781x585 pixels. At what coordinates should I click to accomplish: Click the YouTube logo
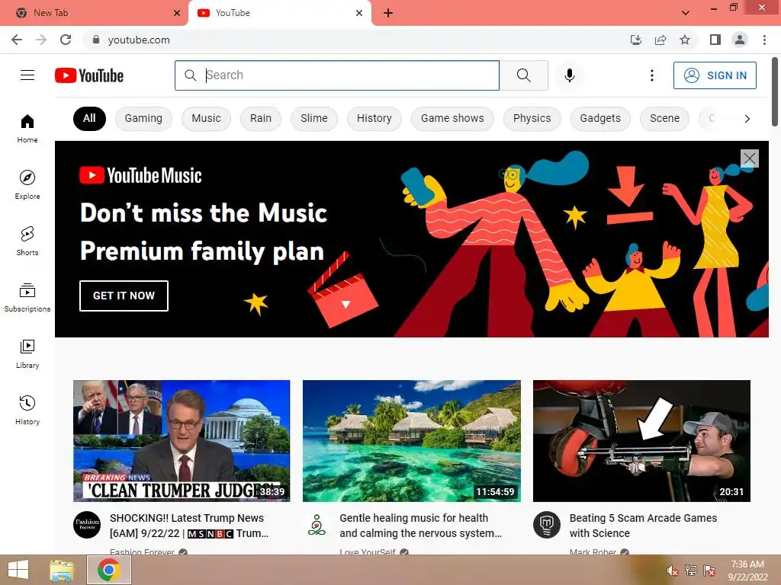[x=89, y=75]
